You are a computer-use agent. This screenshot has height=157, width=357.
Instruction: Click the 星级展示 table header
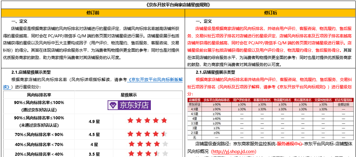point(128,95)
